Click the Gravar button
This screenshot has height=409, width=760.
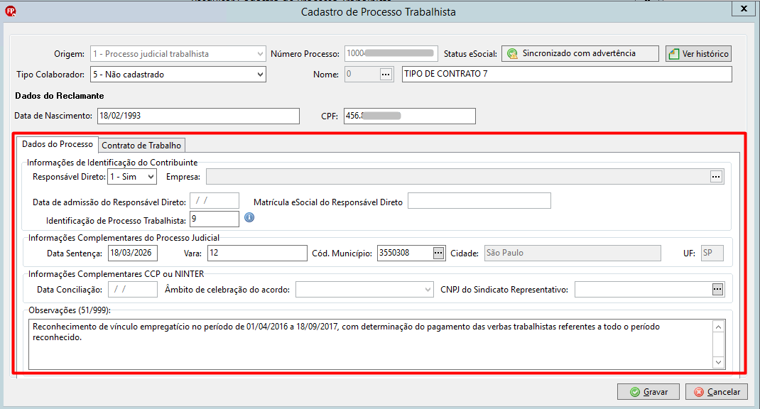(x=648, y=391)
